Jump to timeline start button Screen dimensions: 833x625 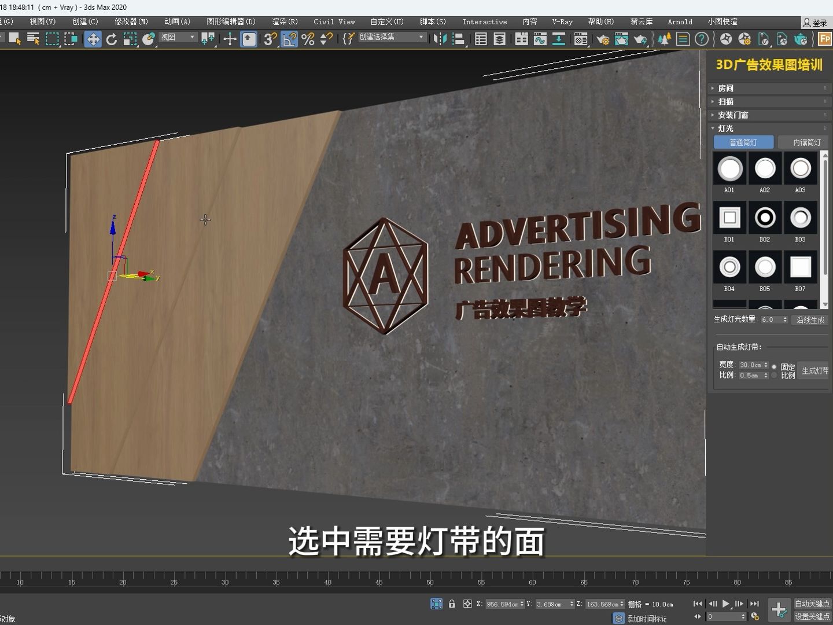coord(698,604)
